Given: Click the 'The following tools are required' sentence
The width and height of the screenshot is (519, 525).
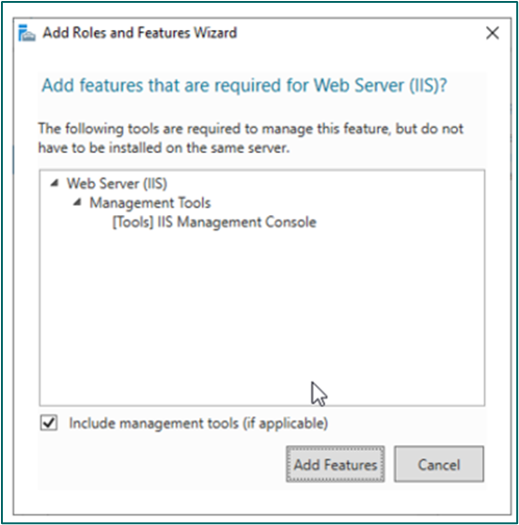Looking at the screenshot, I should [250, 129].
